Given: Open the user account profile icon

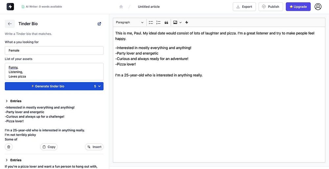Looking at the screenshot, I should coord(318,7).
